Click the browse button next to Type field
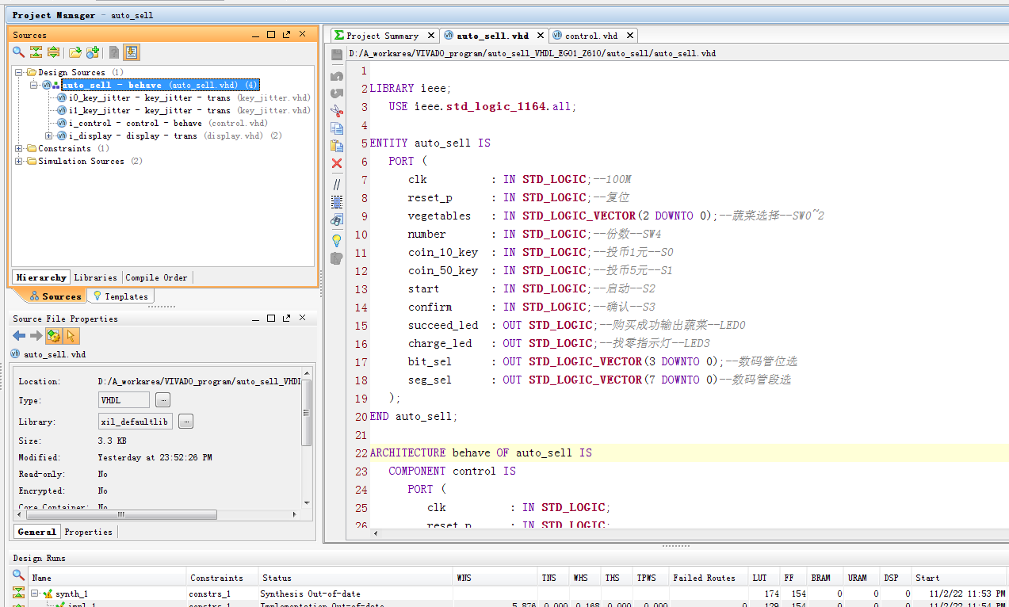 click(x=162, y=400)
